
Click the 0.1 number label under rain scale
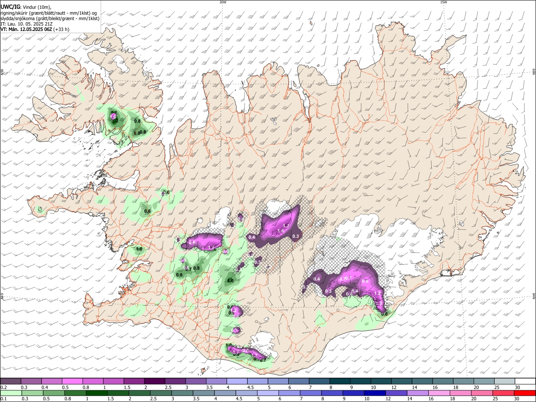click(x=3, y=399)
